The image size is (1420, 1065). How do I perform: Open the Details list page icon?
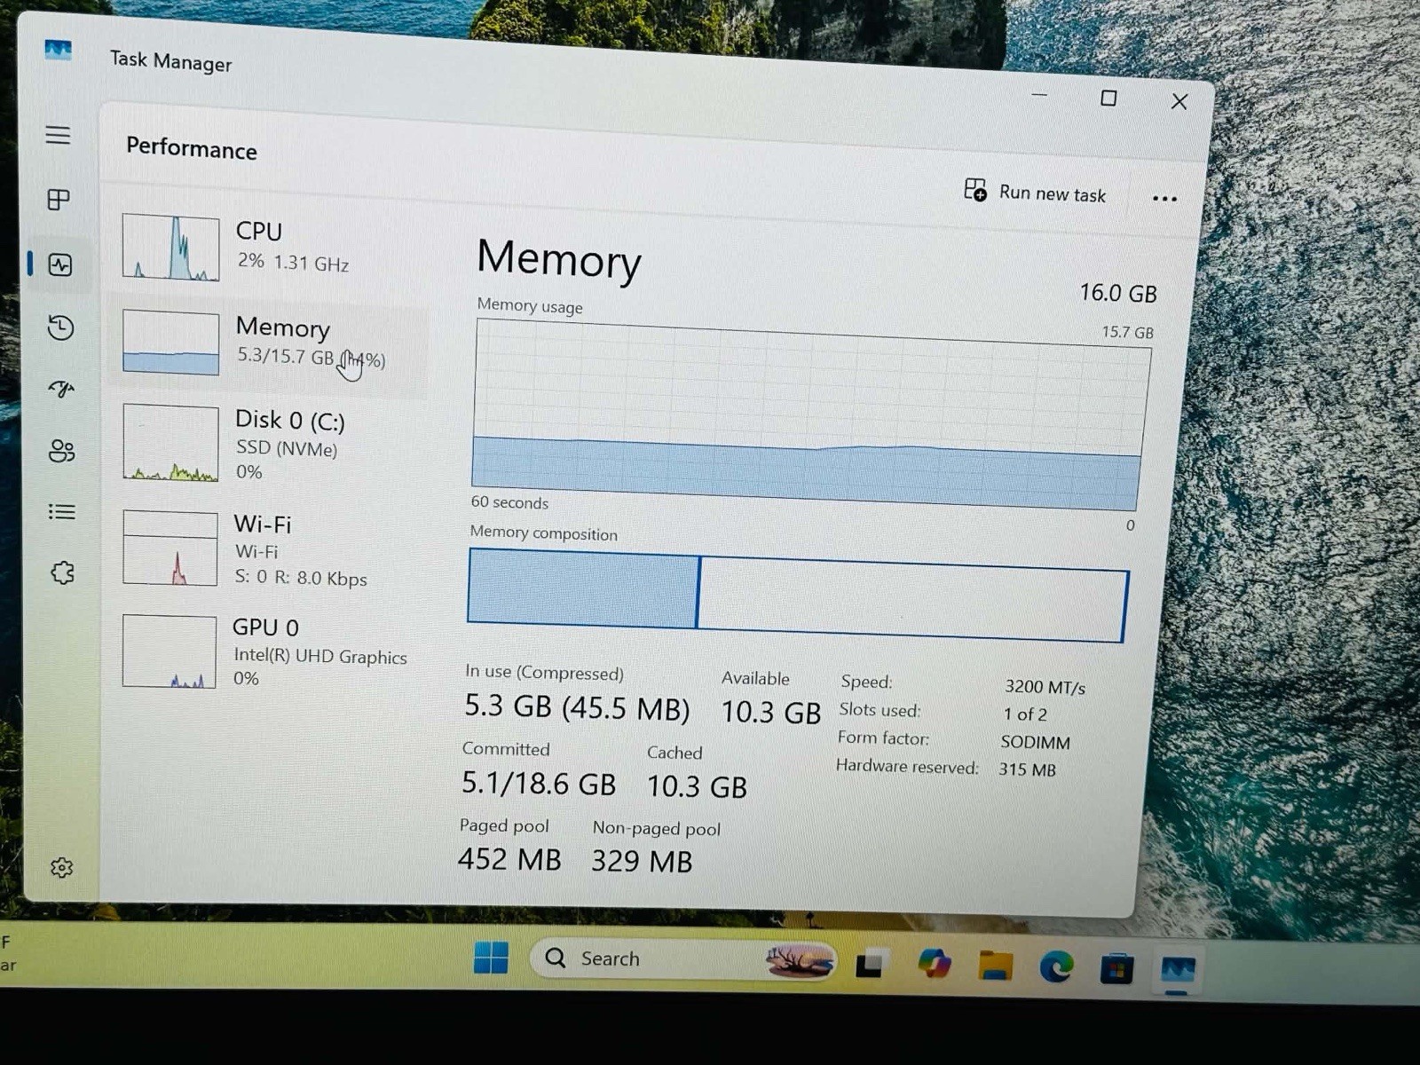point(62,512)
